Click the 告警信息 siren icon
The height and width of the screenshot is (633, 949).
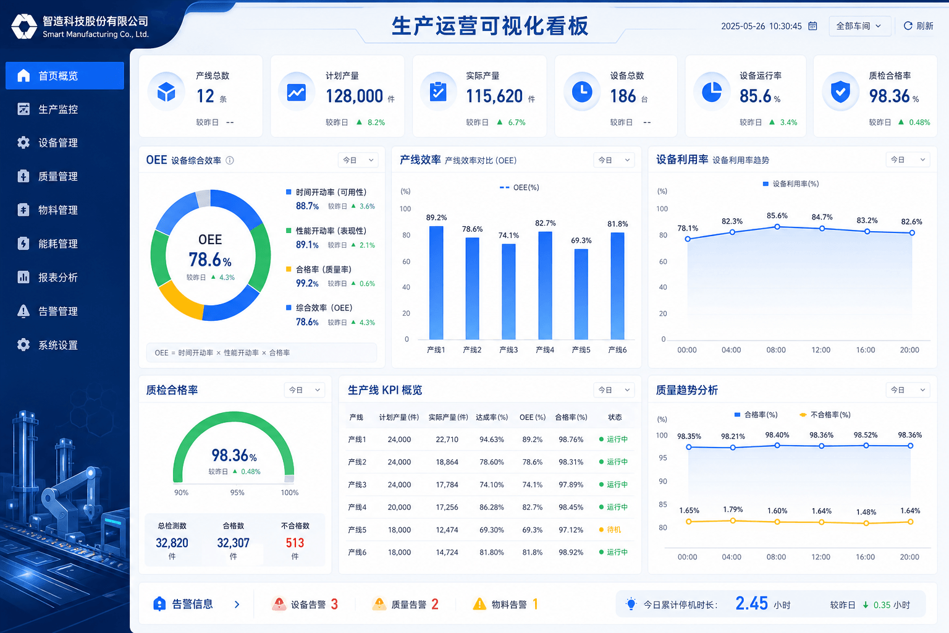159,604
